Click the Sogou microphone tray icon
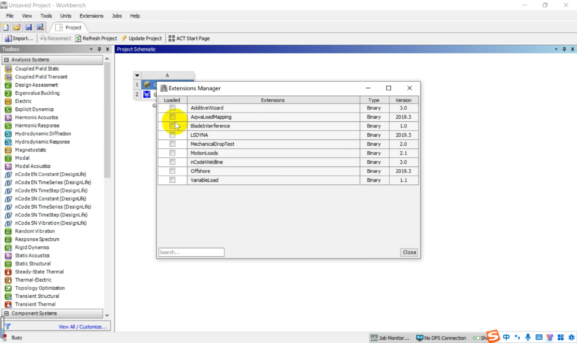577x343 pixels. tap(528, 337)
